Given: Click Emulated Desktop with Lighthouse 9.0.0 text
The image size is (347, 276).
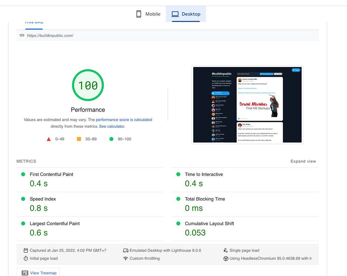Looking at the screenshot, I should click(x=165, y=250).
